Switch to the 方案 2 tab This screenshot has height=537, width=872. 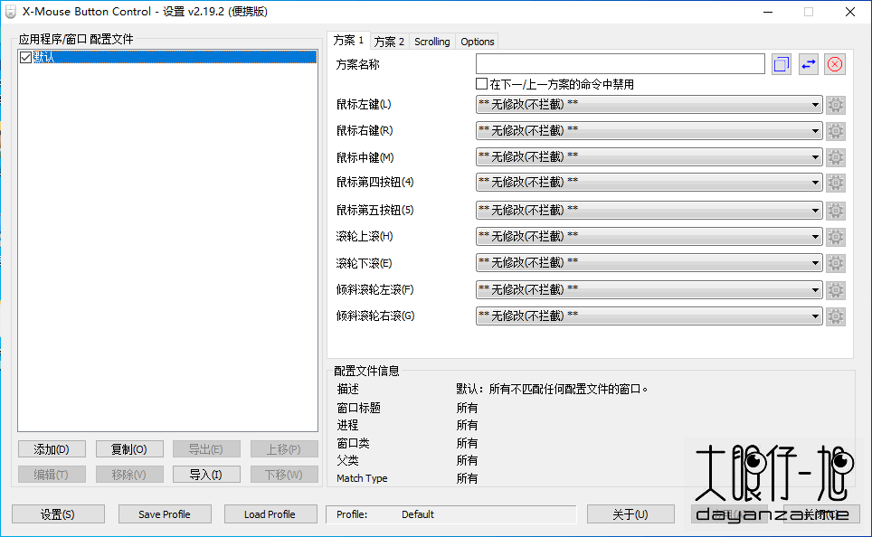coord(389,42)
